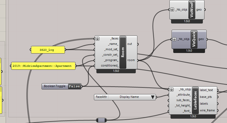Click the Room component 'room' output
227x123 pixels.
[x=131, y=60]
